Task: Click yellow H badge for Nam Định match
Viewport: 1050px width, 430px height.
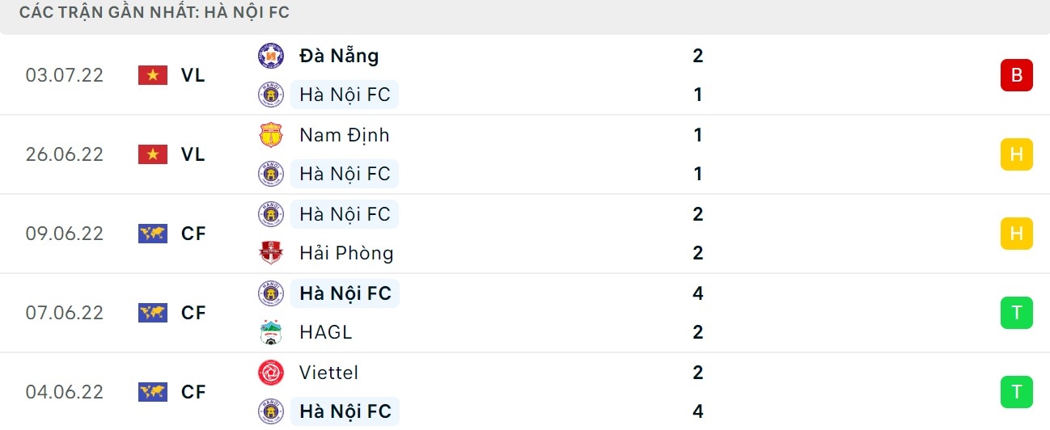Action: click(x=1016, y=154)
